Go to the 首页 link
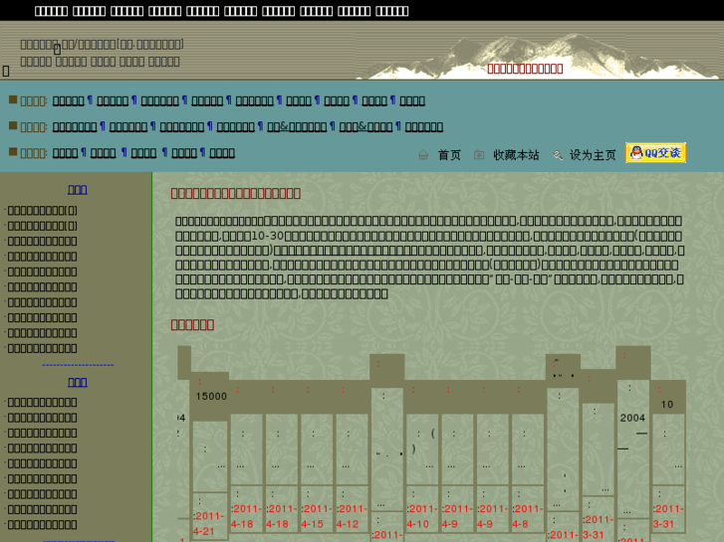Screen dimensions: 724x542 click(x=449, y=155)
